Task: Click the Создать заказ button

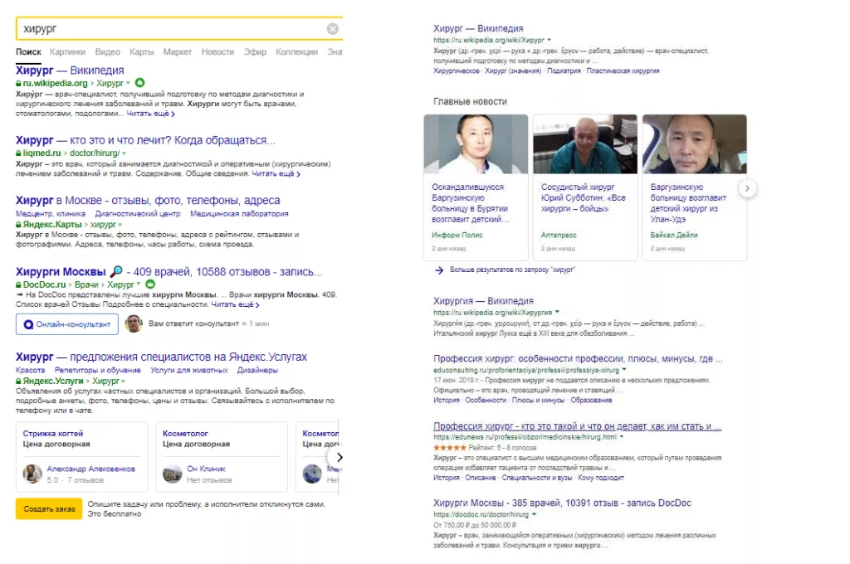Action: (49, 509)
